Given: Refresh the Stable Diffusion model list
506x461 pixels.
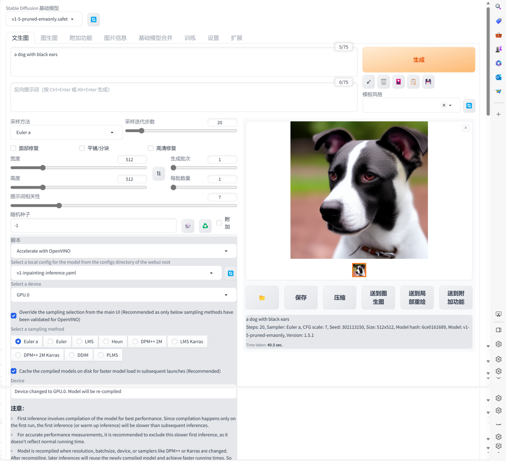Looking at the screenshot, I should tap(93, 19).
